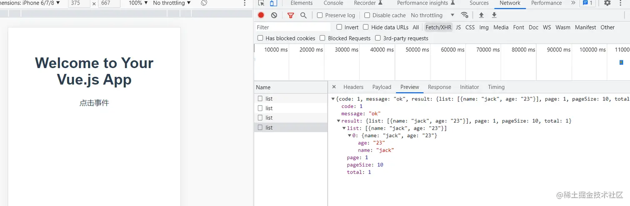Check the Hide data URLs checkbox
Screen dimensions: 630x206
[366, 27]
